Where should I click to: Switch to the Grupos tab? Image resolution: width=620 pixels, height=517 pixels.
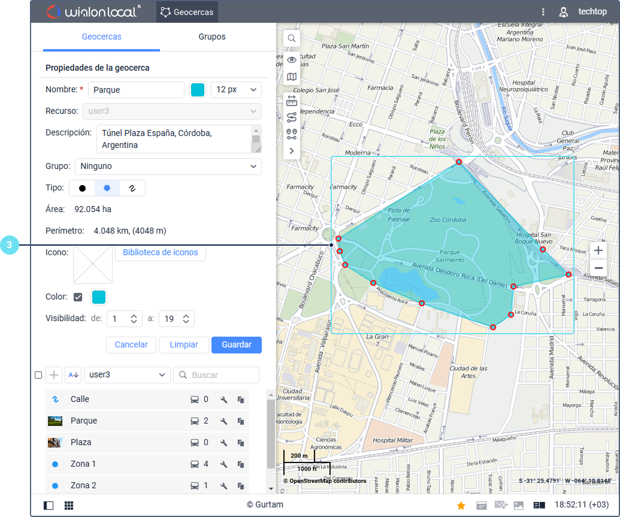tap(212, 37)
